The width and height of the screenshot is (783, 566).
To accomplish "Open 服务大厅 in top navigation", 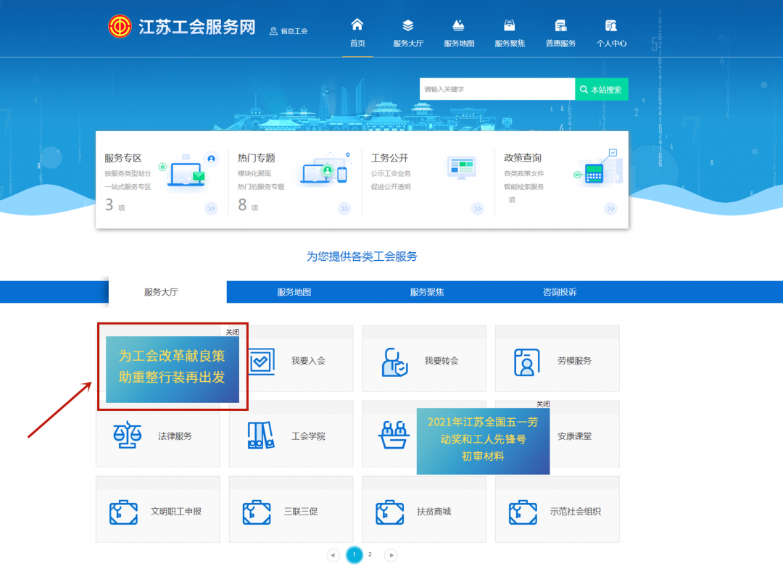I will [408, 26].
